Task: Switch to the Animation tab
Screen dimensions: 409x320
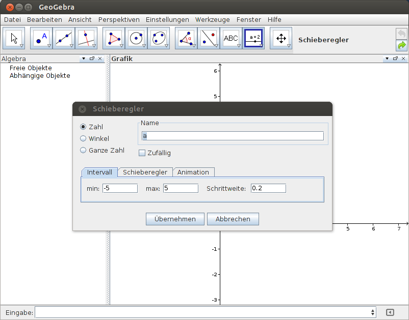Action: tap(194, 172)
